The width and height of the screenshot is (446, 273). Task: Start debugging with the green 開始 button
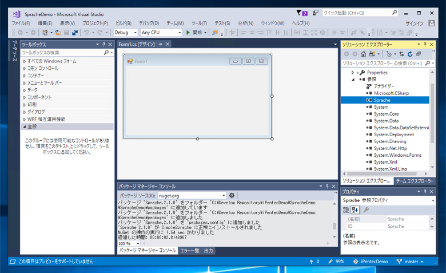194,33
